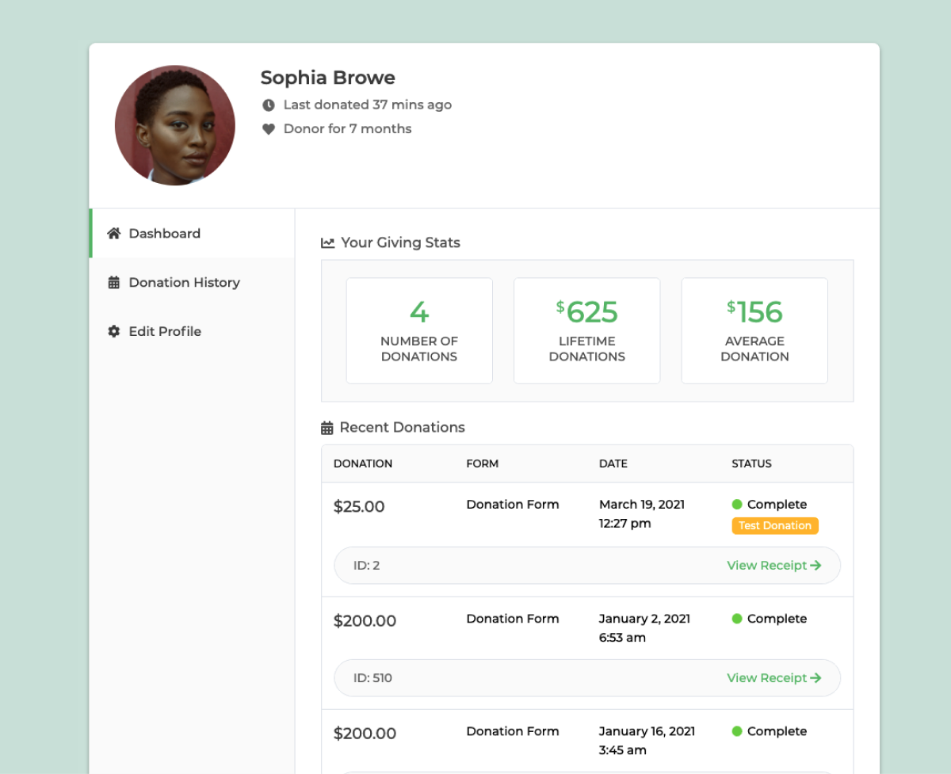Click the Dashboard home icon

[x=114, y=234]
